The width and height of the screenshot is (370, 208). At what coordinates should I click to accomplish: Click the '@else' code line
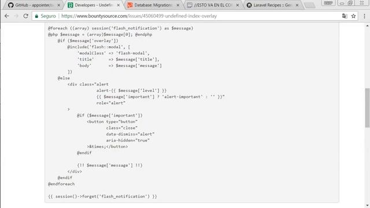64,78
